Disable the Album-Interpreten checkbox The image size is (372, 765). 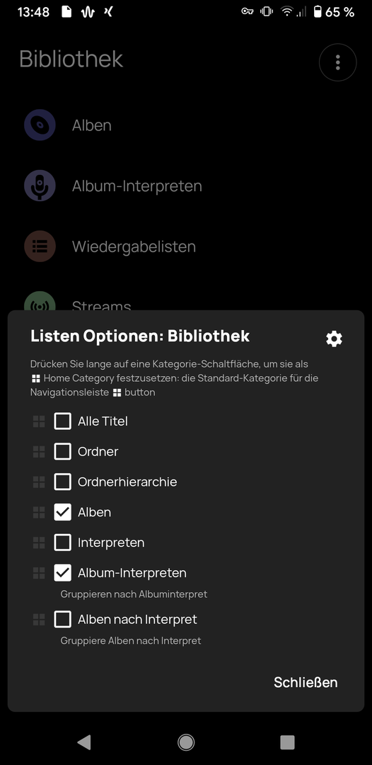click(63, 573)
